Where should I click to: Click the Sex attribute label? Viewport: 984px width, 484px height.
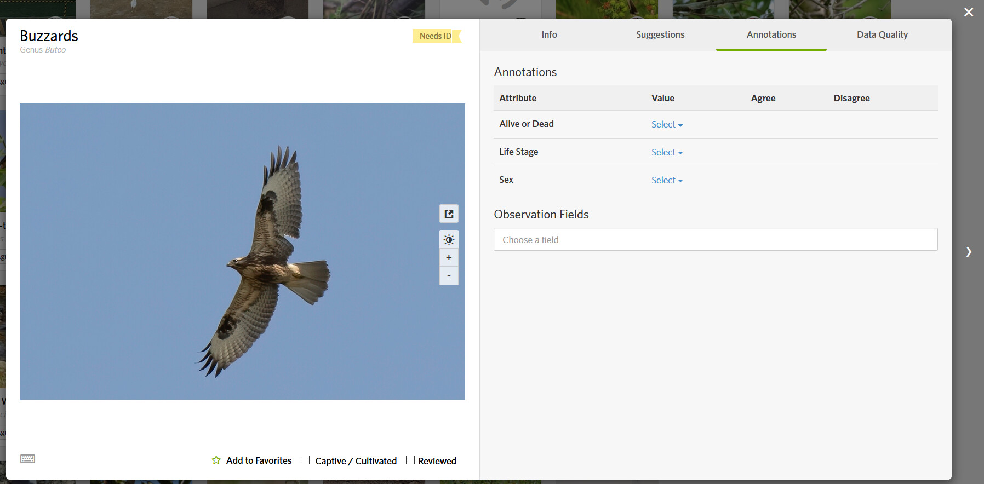coord(506,180)
